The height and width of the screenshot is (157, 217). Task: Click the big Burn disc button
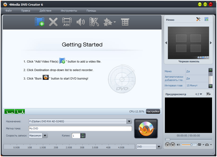point(146,129)
